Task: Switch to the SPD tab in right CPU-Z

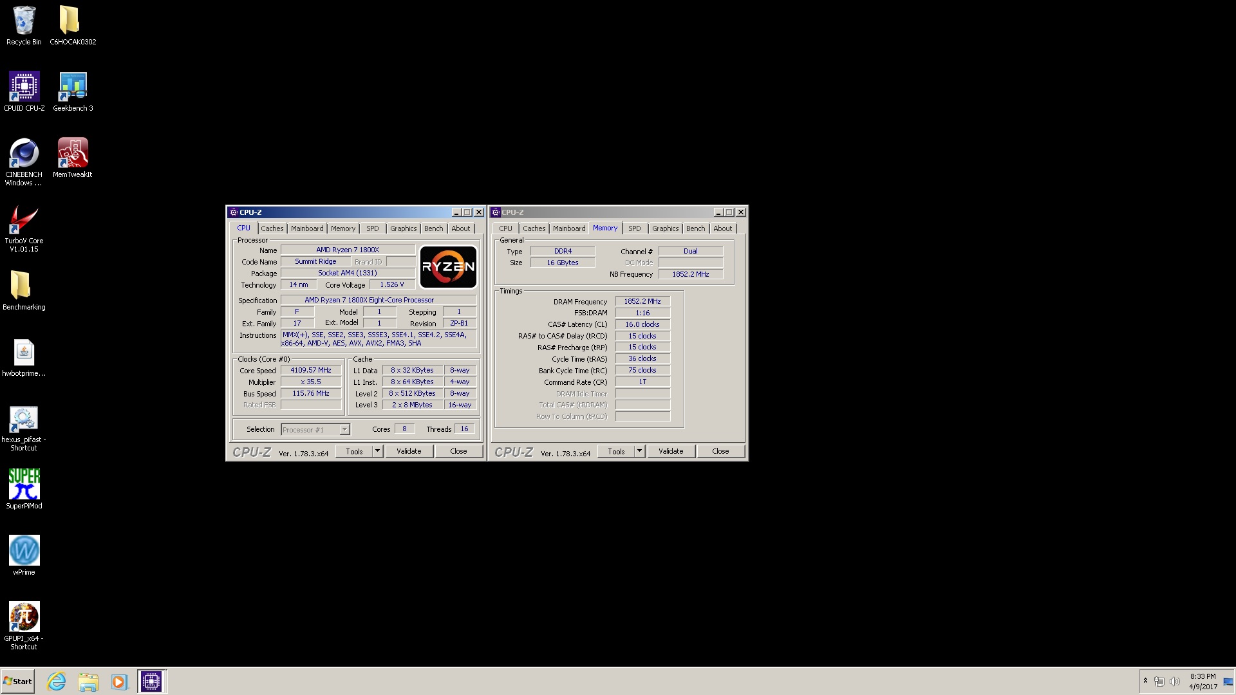Action: [x=635, y=228]
